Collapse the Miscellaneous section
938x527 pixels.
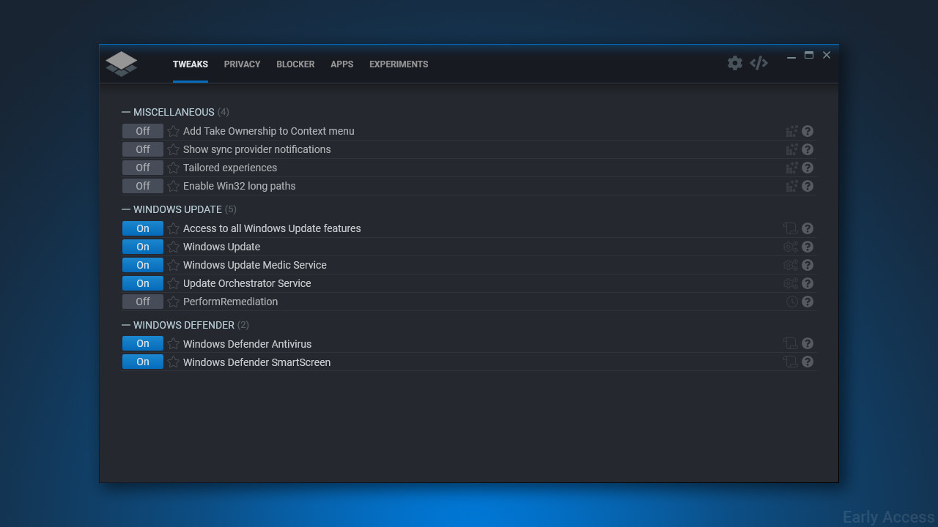[x=126, y=112]
